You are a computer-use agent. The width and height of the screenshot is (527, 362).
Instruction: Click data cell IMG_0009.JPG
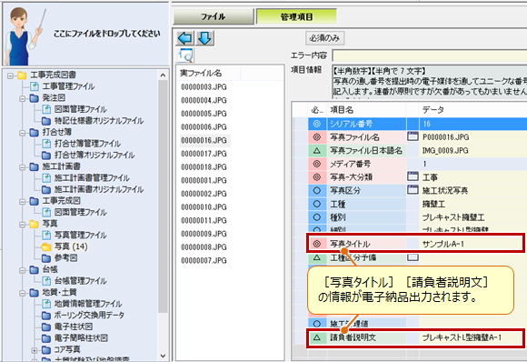(x=445, y=150)
